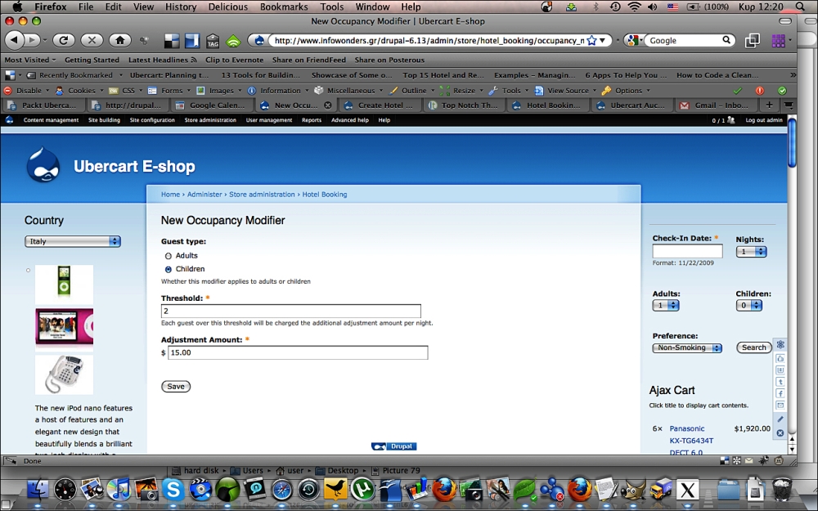Click the Check-In Date field
Viewport: 818px width, 511px height.
tap(687, 251)
